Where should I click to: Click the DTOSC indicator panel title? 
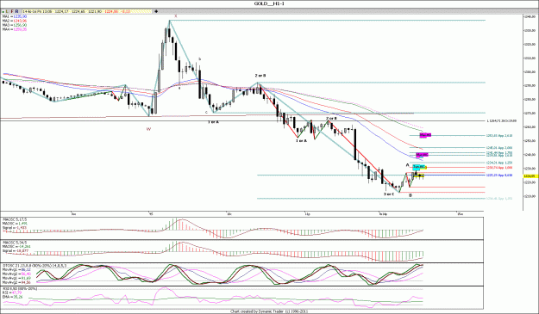tap(34, 265)
